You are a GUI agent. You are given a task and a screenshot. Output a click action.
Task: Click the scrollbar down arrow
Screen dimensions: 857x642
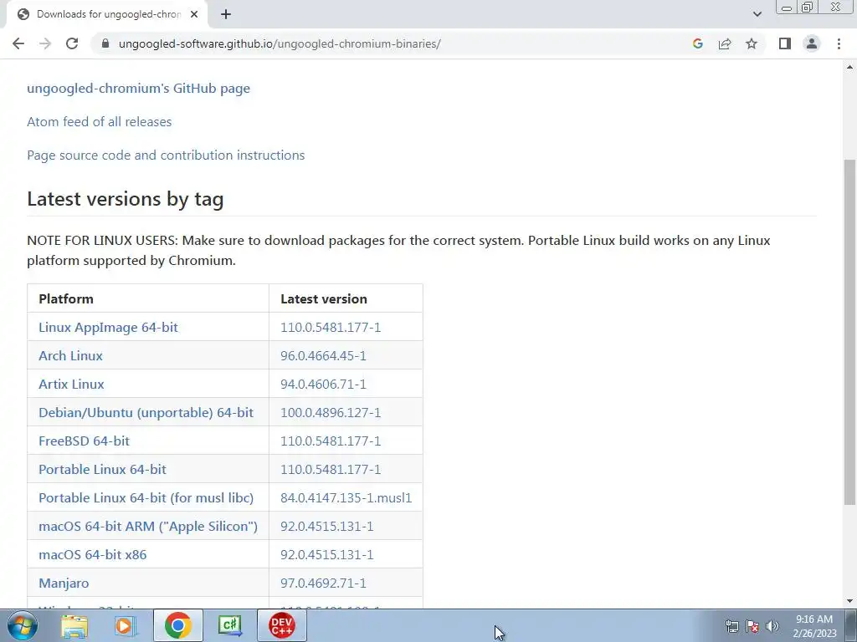[849, 601]
